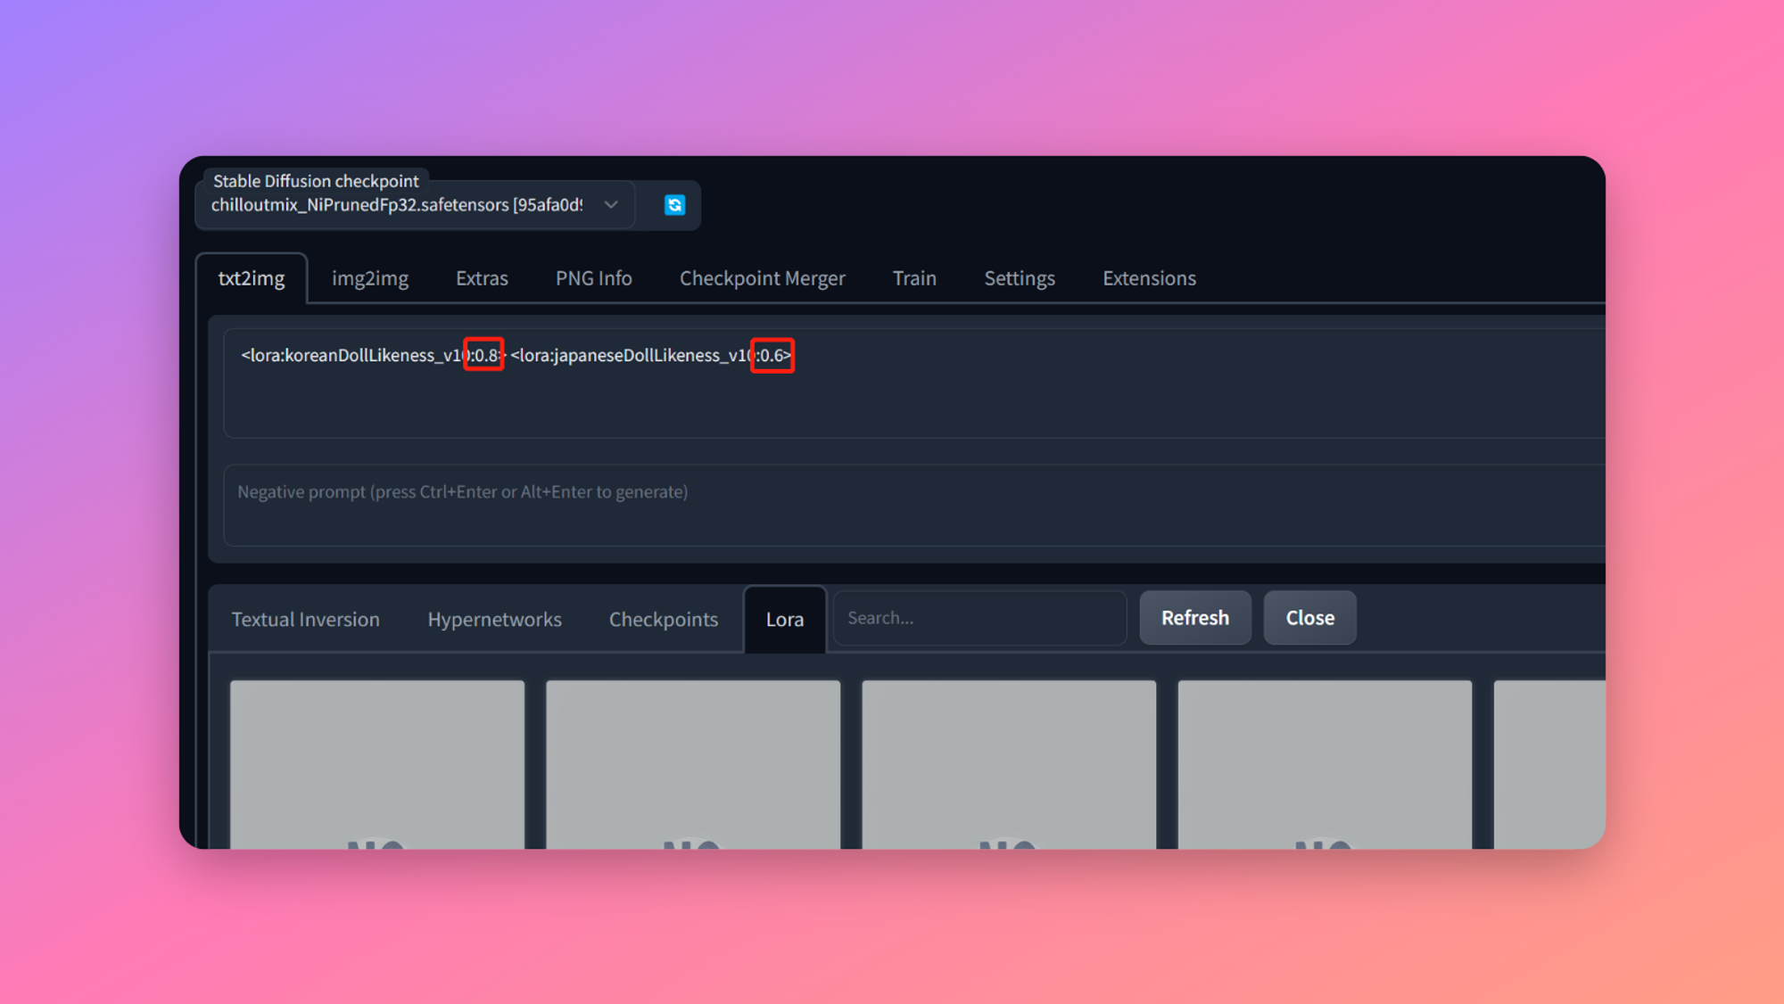Click the Settings tab in top navigation
This screenshot has height=1004, width=1784.
tap(1020, 278)
